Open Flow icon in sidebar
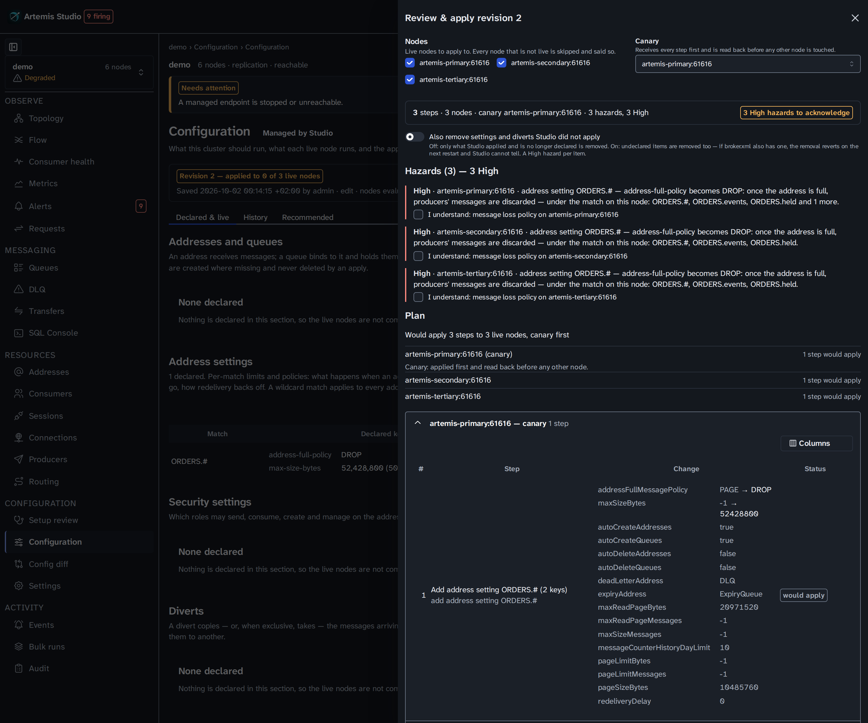Image resolution: width=868 pixels, height=723 pixels. tap(19, 140)
